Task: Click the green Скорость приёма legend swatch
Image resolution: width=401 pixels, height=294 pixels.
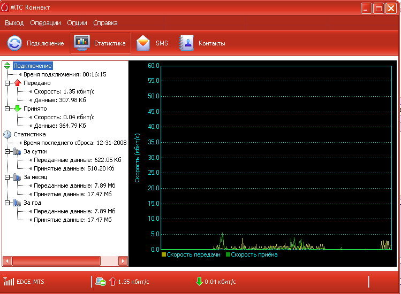Action: click(x=228, y=254)
